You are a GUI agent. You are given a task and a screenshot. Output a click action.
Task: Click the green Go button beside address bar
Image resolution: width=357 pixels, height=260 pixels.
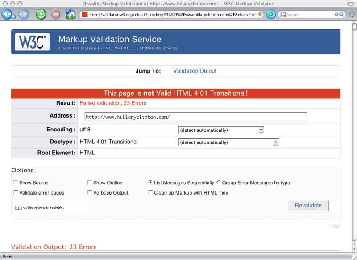click(271, 15)
